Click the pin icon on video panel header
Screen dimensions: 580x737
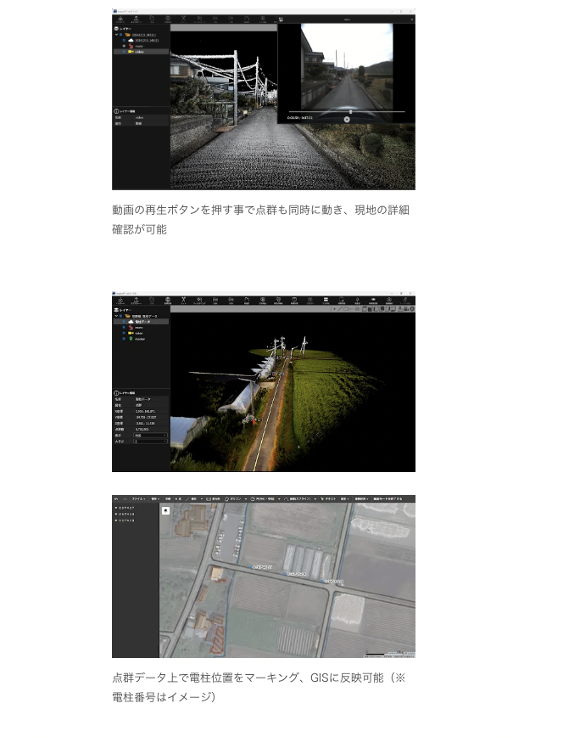coord(281,20)
